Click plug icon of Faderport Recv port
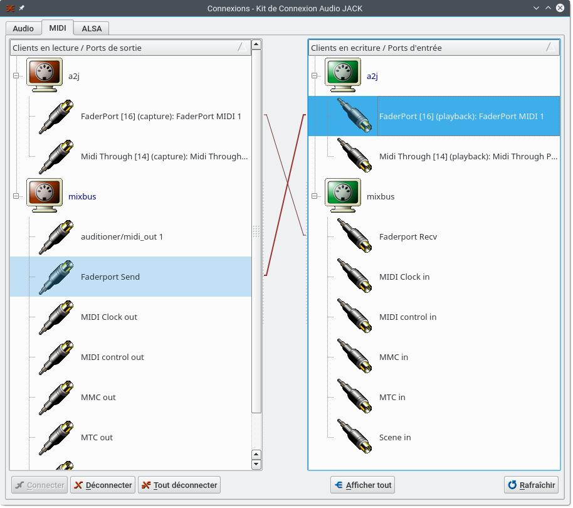Image resolution: width=573 pixels, height=508 pixels. tap(354, 235)
